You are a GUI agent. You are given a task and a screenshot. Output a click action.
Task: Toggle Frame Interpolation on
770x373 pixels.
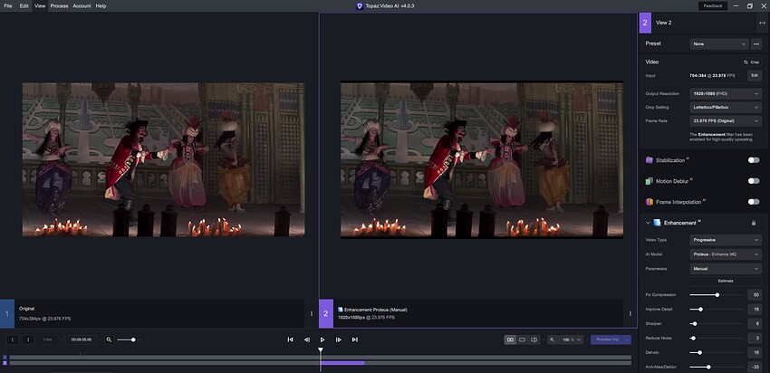click(x=753, y=201)
